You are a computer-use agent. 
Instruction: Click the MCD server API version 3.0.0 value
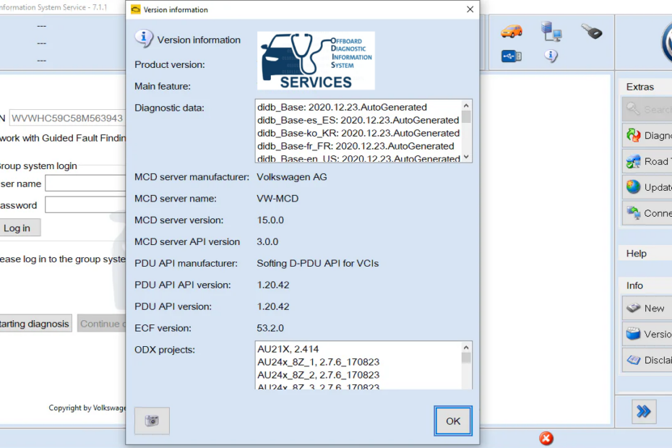[x=267, y=242]
